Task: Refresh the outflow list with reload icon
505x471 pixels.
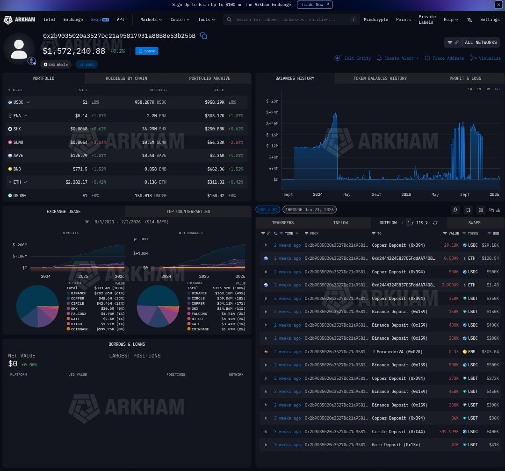Action: [435, 223]
